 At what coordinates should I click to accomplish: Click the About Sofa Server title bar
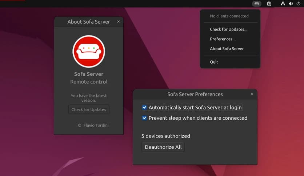(88, 22)
